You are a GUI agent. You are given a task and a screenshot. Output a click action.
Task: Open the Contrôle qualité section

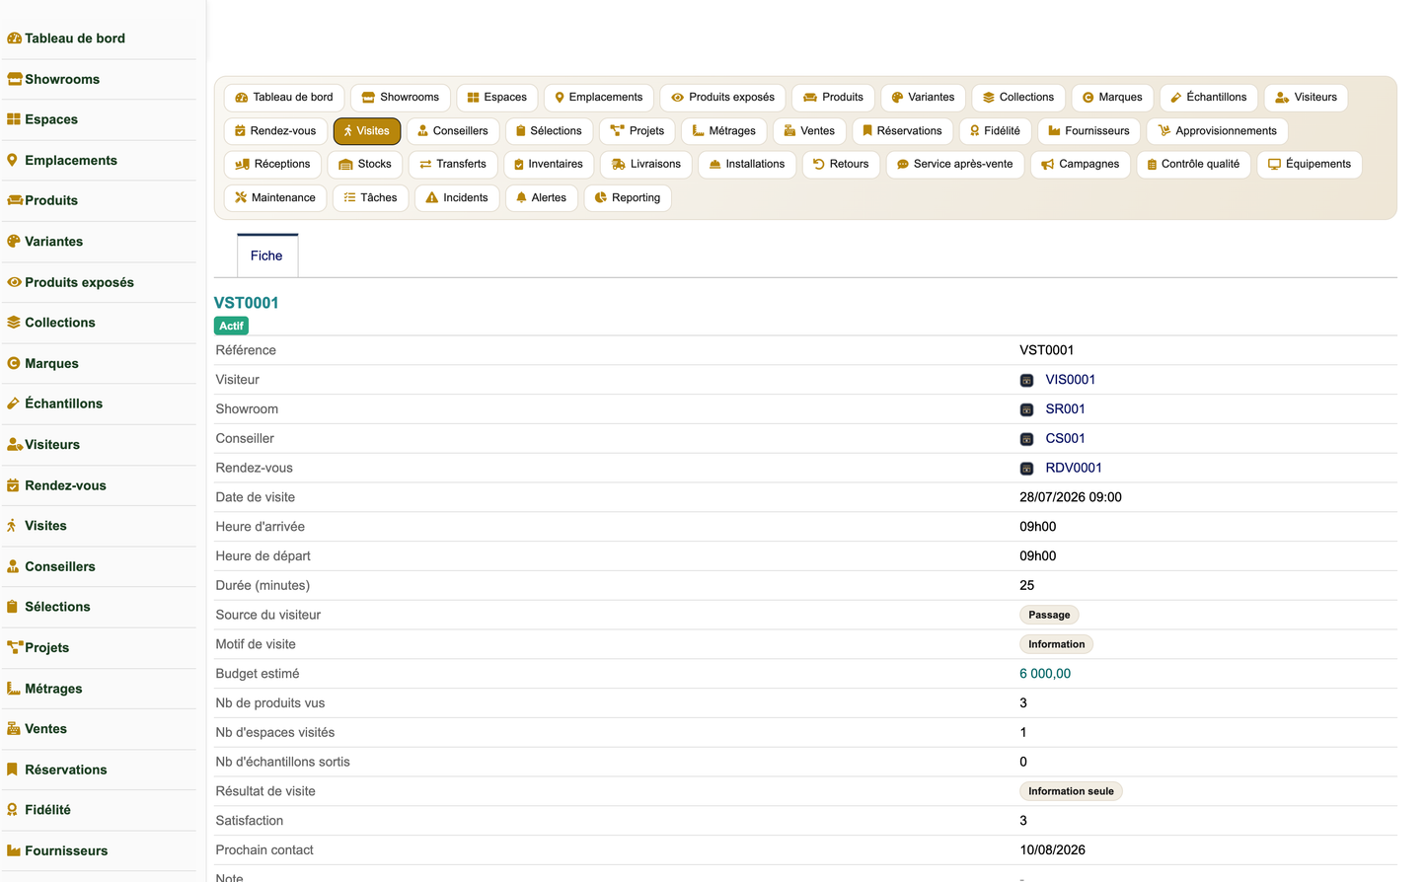point(1193,165)
